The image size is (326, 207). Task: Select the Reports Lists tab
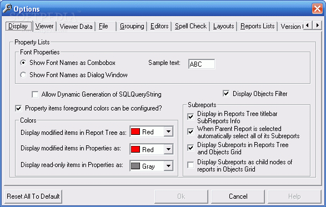[257, 27]
